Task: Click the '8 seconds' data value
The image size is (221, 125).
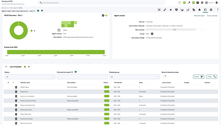Action: point(142,92)
